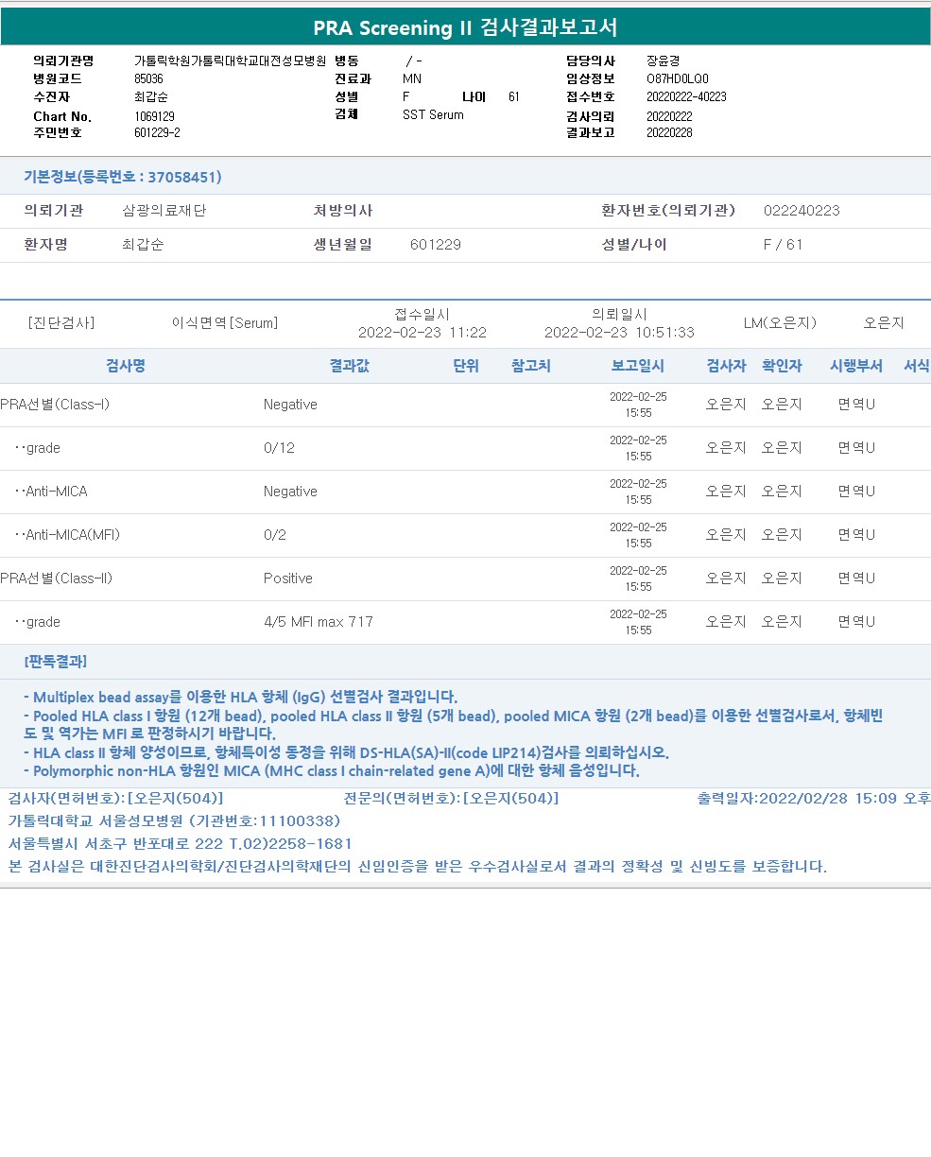Image resolution: width=931 pixels, height=1157 pixels.
Task: Click the reception time 2022-02-23 11:22
Action: click(422, 333)
